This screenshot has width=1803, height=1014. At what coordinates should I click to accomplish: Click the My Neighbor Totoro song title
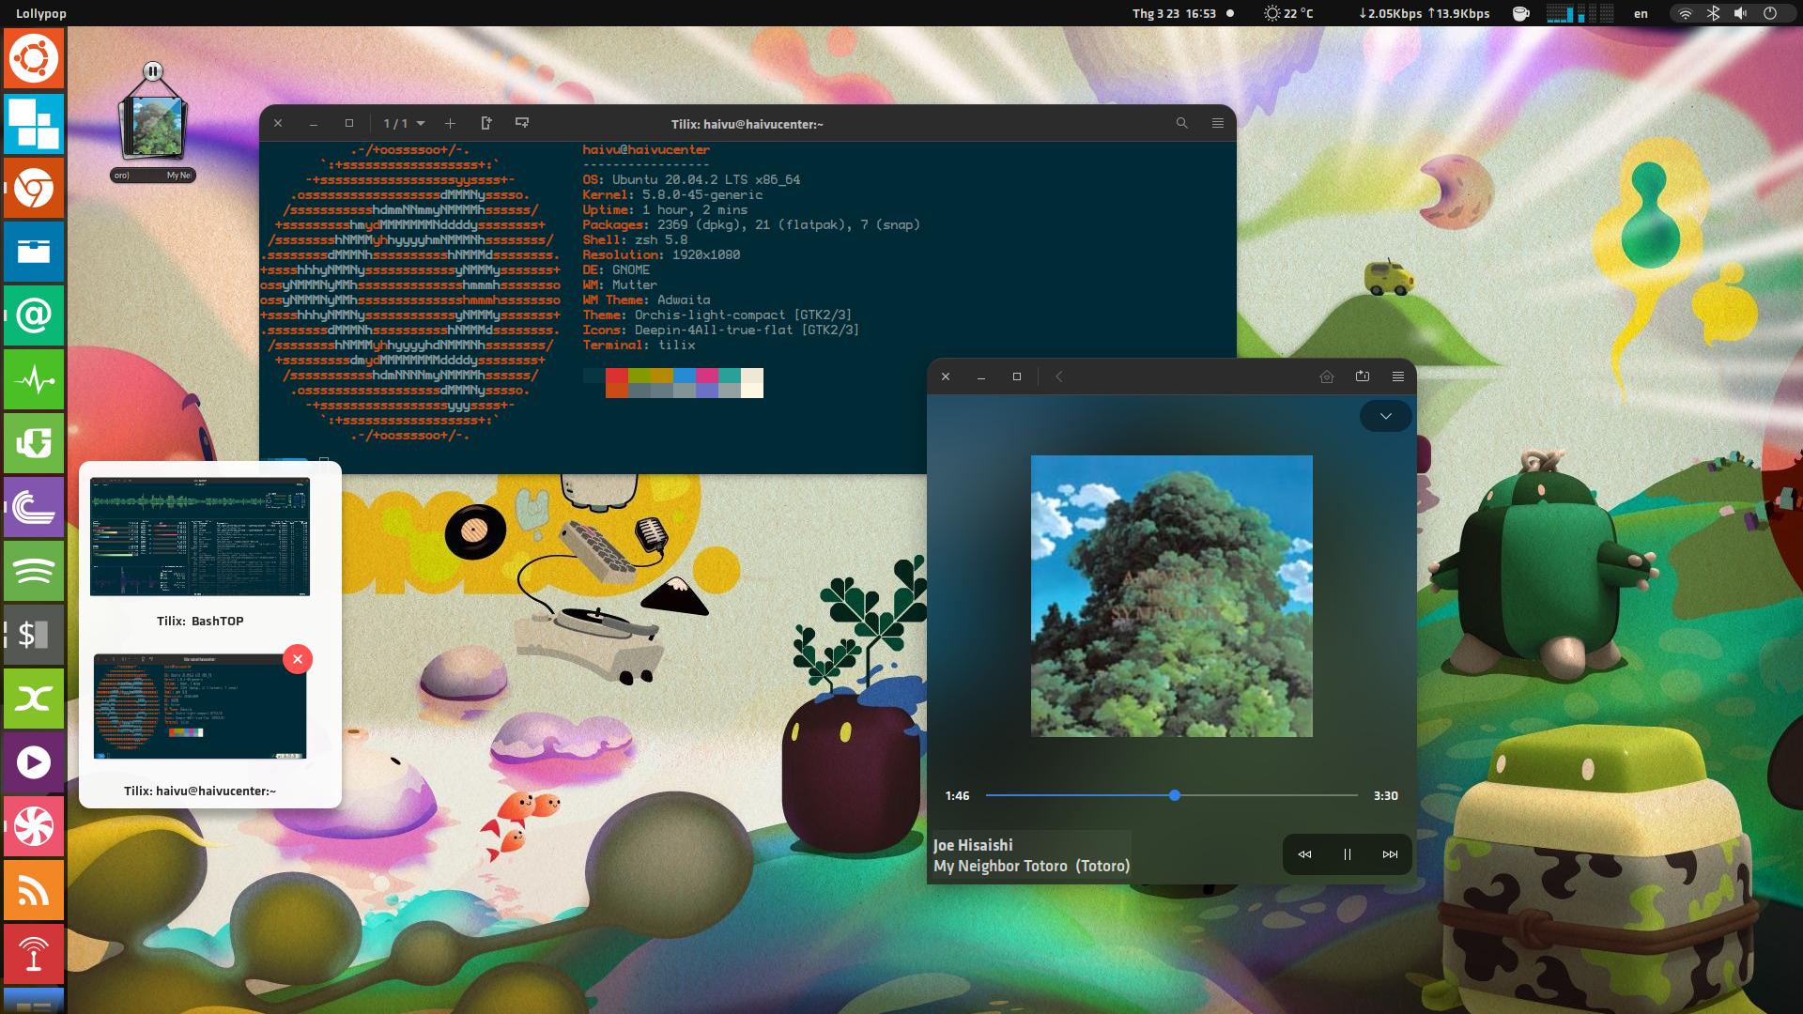coord(1032,867)
